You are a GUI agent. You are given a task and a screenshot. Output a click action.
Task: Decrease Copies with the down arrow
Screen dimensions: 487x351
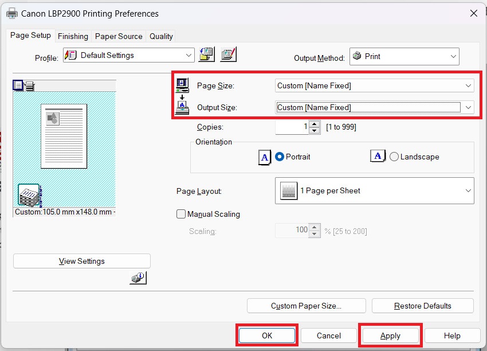(x=315, y=131)
